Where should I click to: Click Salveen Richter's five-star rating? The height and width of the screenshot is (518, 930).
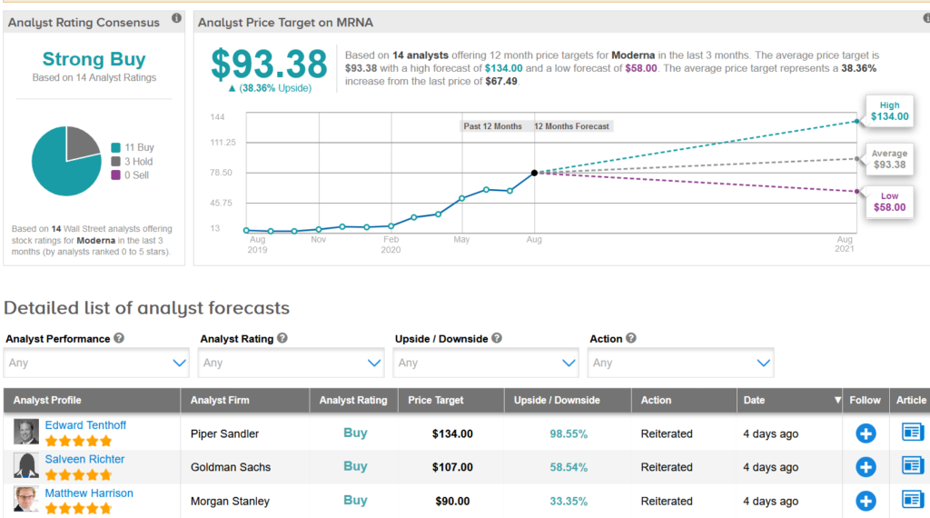coord(79,474)
